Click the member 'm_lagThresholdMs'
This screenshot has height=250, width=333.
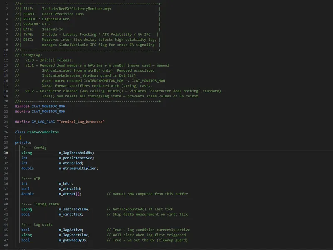75,152
